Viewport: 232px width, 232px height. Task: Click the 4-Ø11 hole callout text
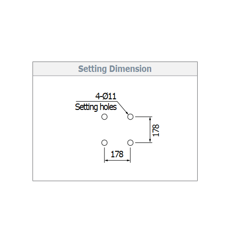click(106, 96)
